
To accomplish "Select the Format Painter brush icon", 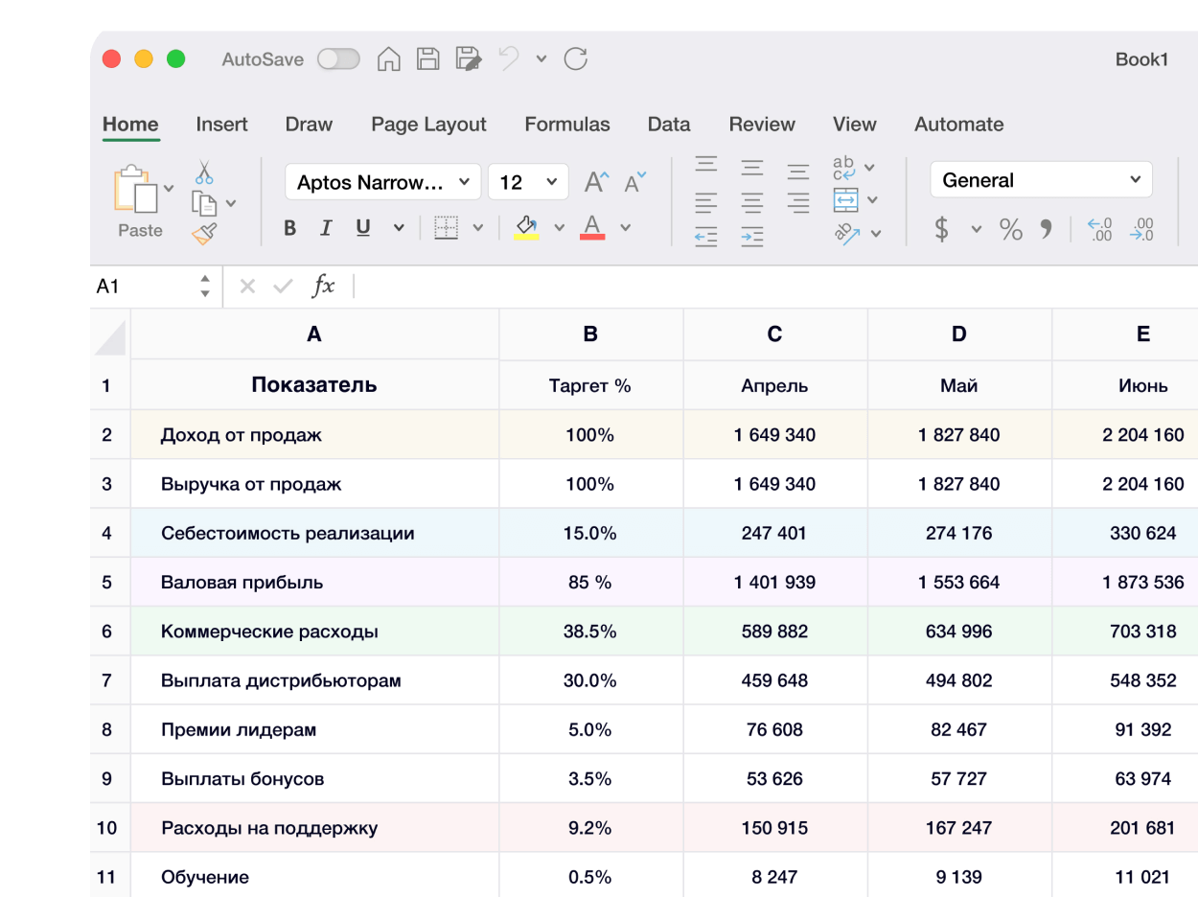I will (204, 233).
